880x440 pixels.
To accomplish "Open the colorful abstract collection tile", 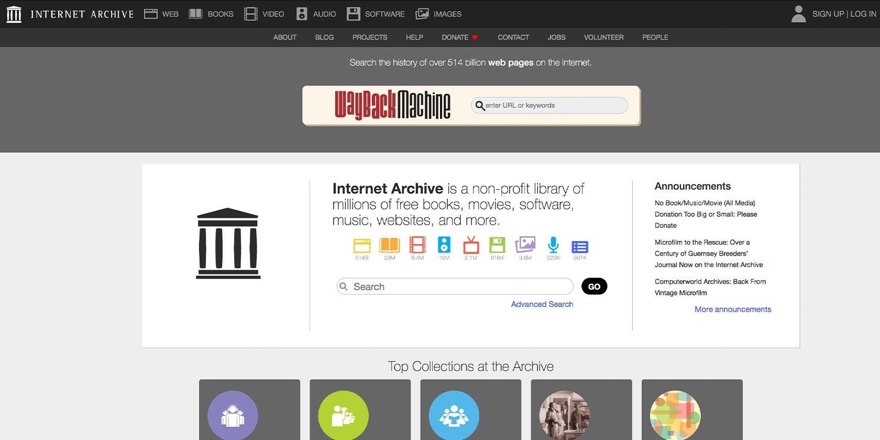I will (692, 410).
